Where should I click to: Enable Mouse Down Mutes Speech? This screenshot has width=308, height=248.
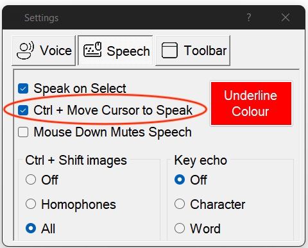coord(23,132)
